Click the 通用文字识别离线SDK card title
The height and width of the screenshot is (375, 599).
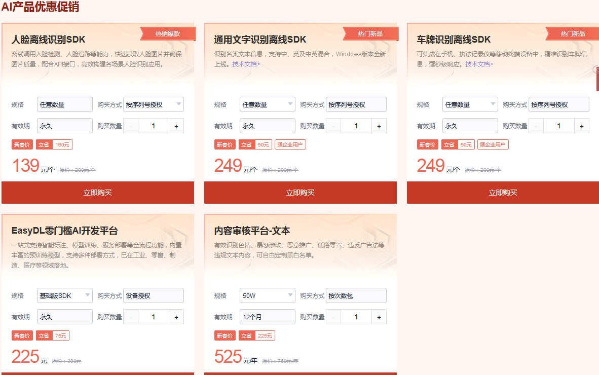pos(260,40)
